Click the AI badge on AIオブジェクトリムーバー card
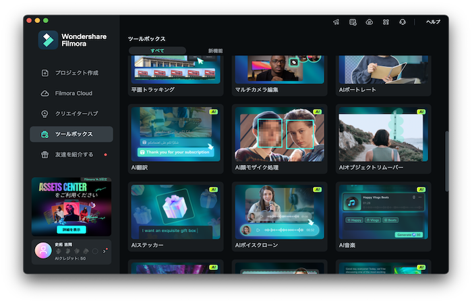Screen dimensions: 472x303 [421, 112]
